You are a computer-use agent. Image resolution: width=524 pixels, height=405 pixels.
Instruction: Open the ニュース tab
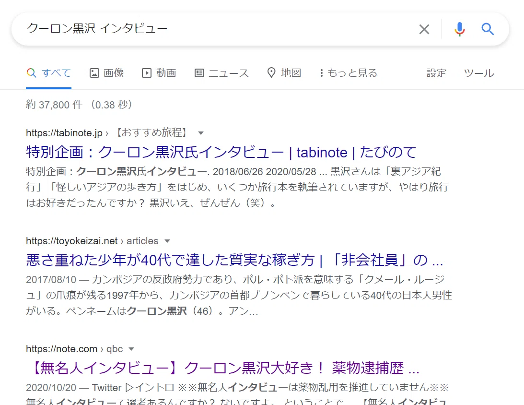point(222,73)
